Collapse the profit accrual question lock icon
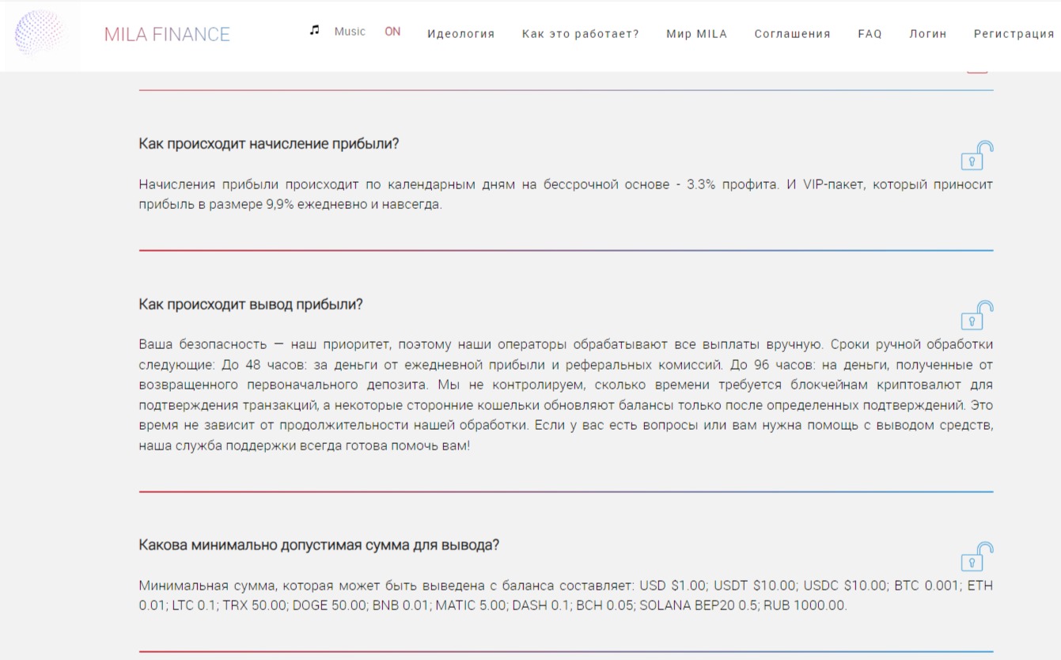 point(977,155)
